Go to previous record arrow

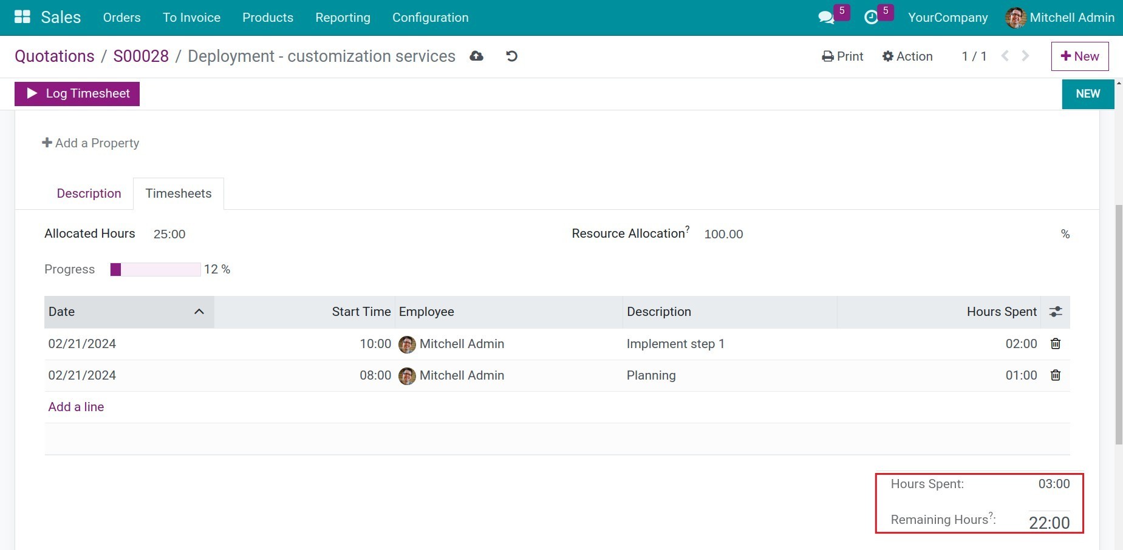[x=1005, y=56]
